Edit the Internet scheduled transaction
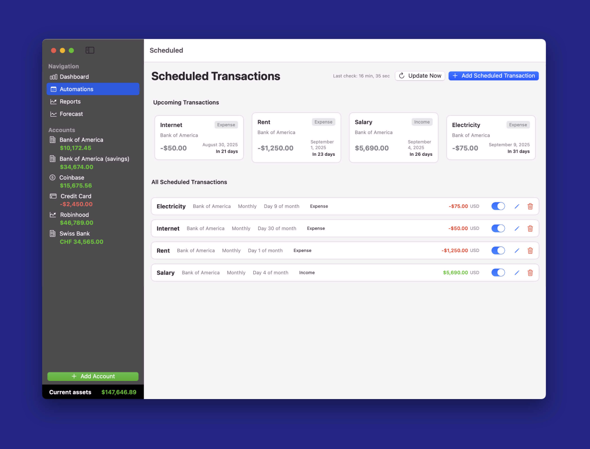This screenshot has width=590, height=449. pyautogui.click(x=516, y=229)
